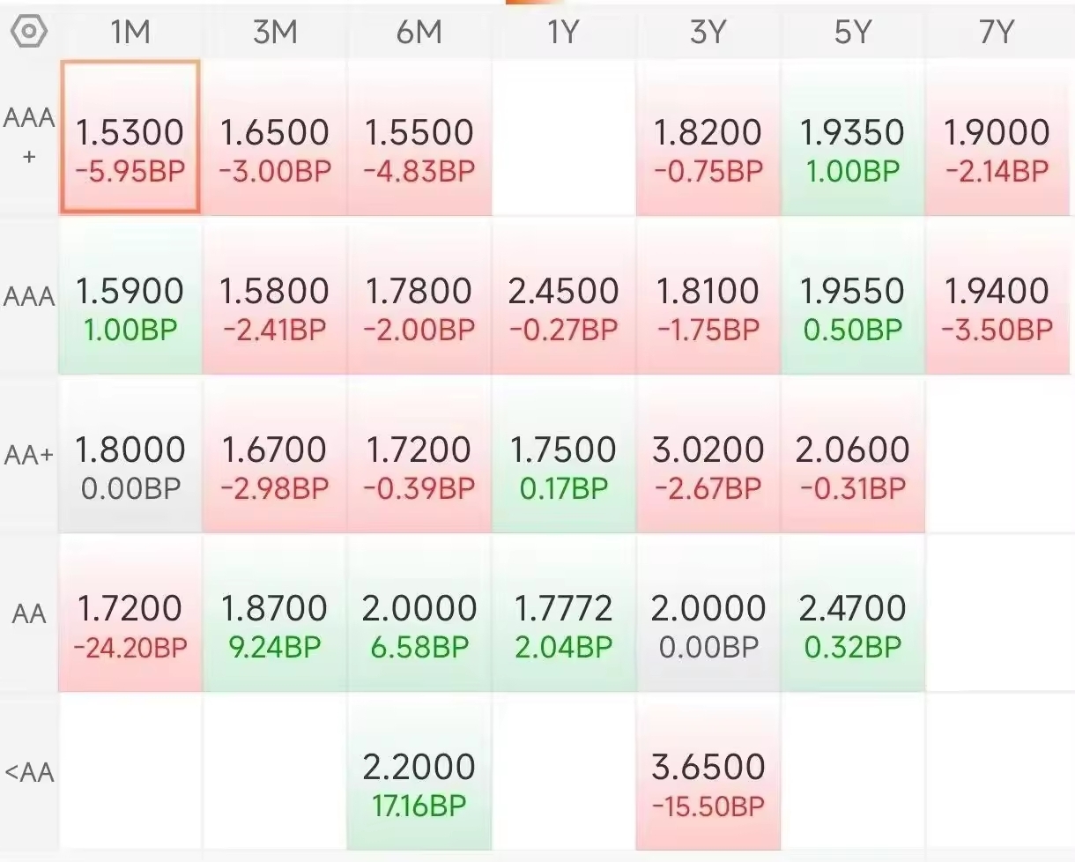Click the <AA 6M cell showing 2.2000
The width and height of the screenshot is (1075, 862).
(x=419, y=772)
